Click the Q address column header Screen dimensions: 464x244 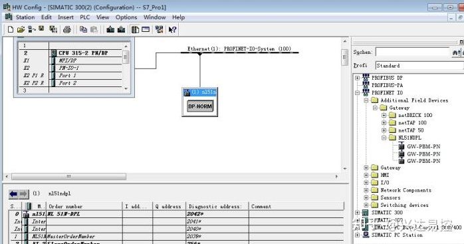point(170,206)
